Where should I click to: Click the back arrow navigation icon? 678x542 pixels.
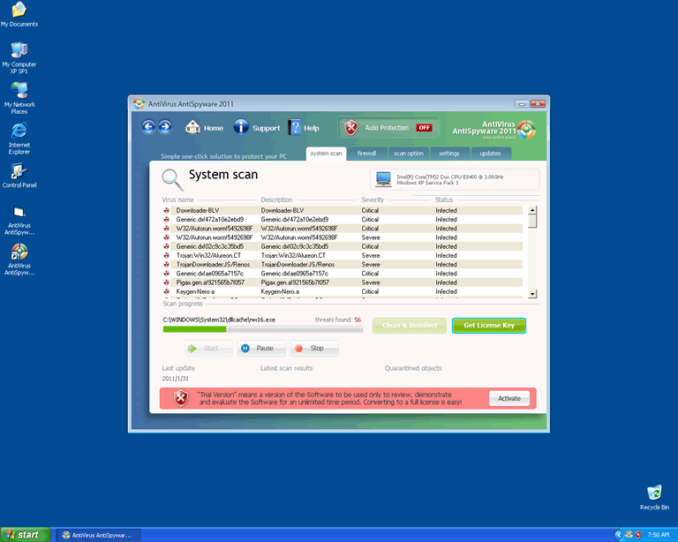pos(148,128)
